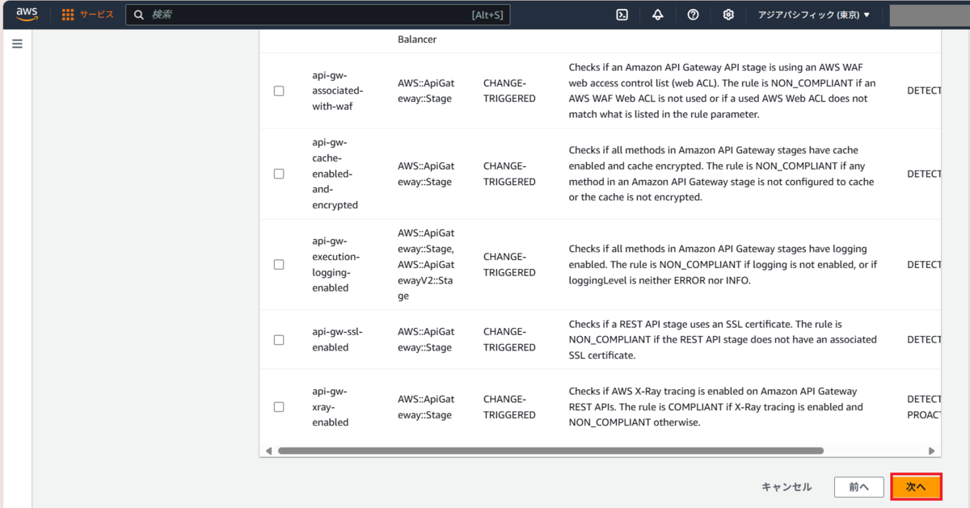The image size is (970, 508).
Task: Select the api-gw-associated-with-waf rule checkbox
Action: (x=279, y=90)
